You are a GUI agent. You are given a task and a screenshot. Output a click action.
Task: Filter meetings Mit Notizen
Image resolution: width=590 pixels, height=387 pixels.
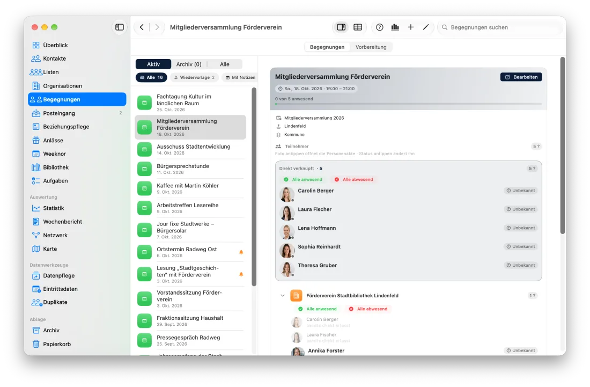(x=240, y=77)
